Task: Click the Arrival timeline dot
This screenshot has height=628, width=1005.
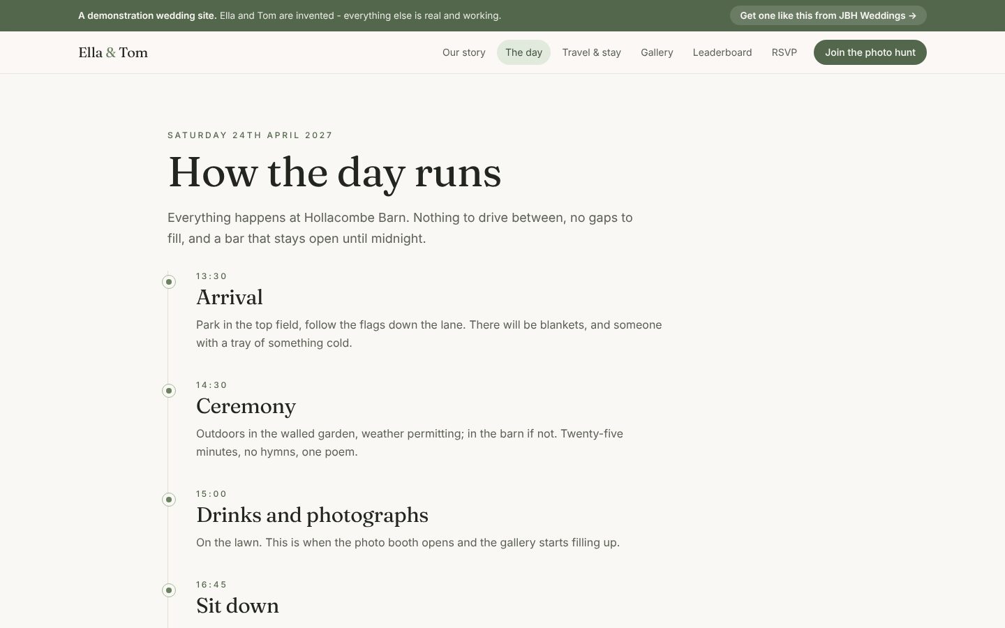Action: click(169, 282)
